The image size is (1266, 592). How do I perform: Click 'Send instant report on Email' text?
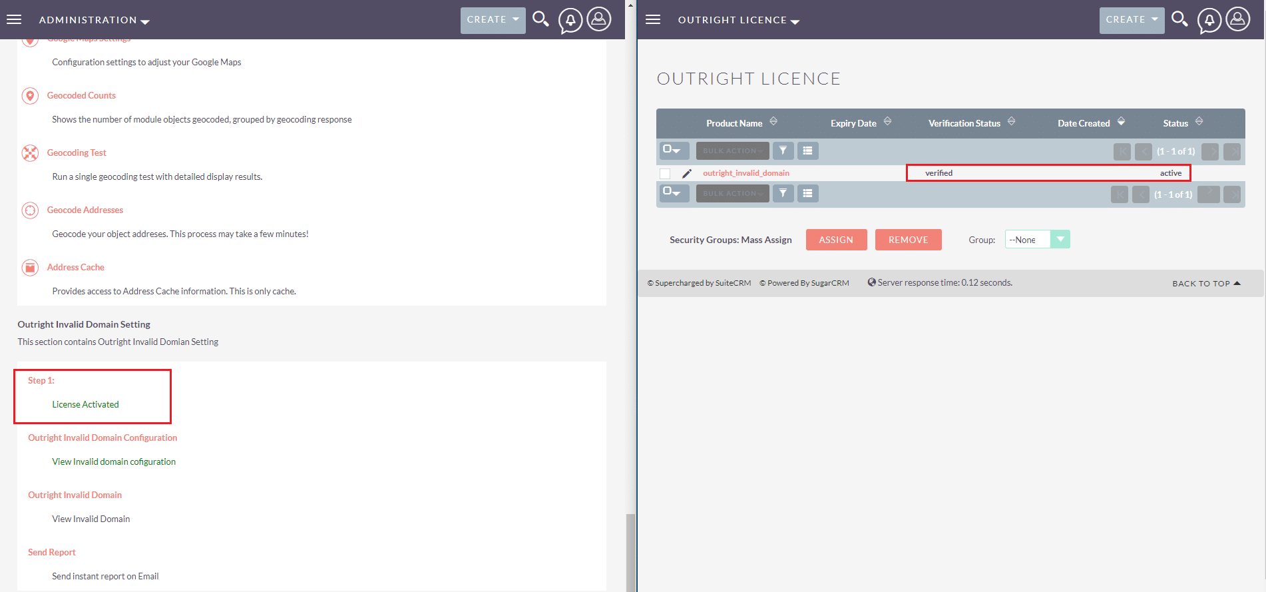[105, 577]
